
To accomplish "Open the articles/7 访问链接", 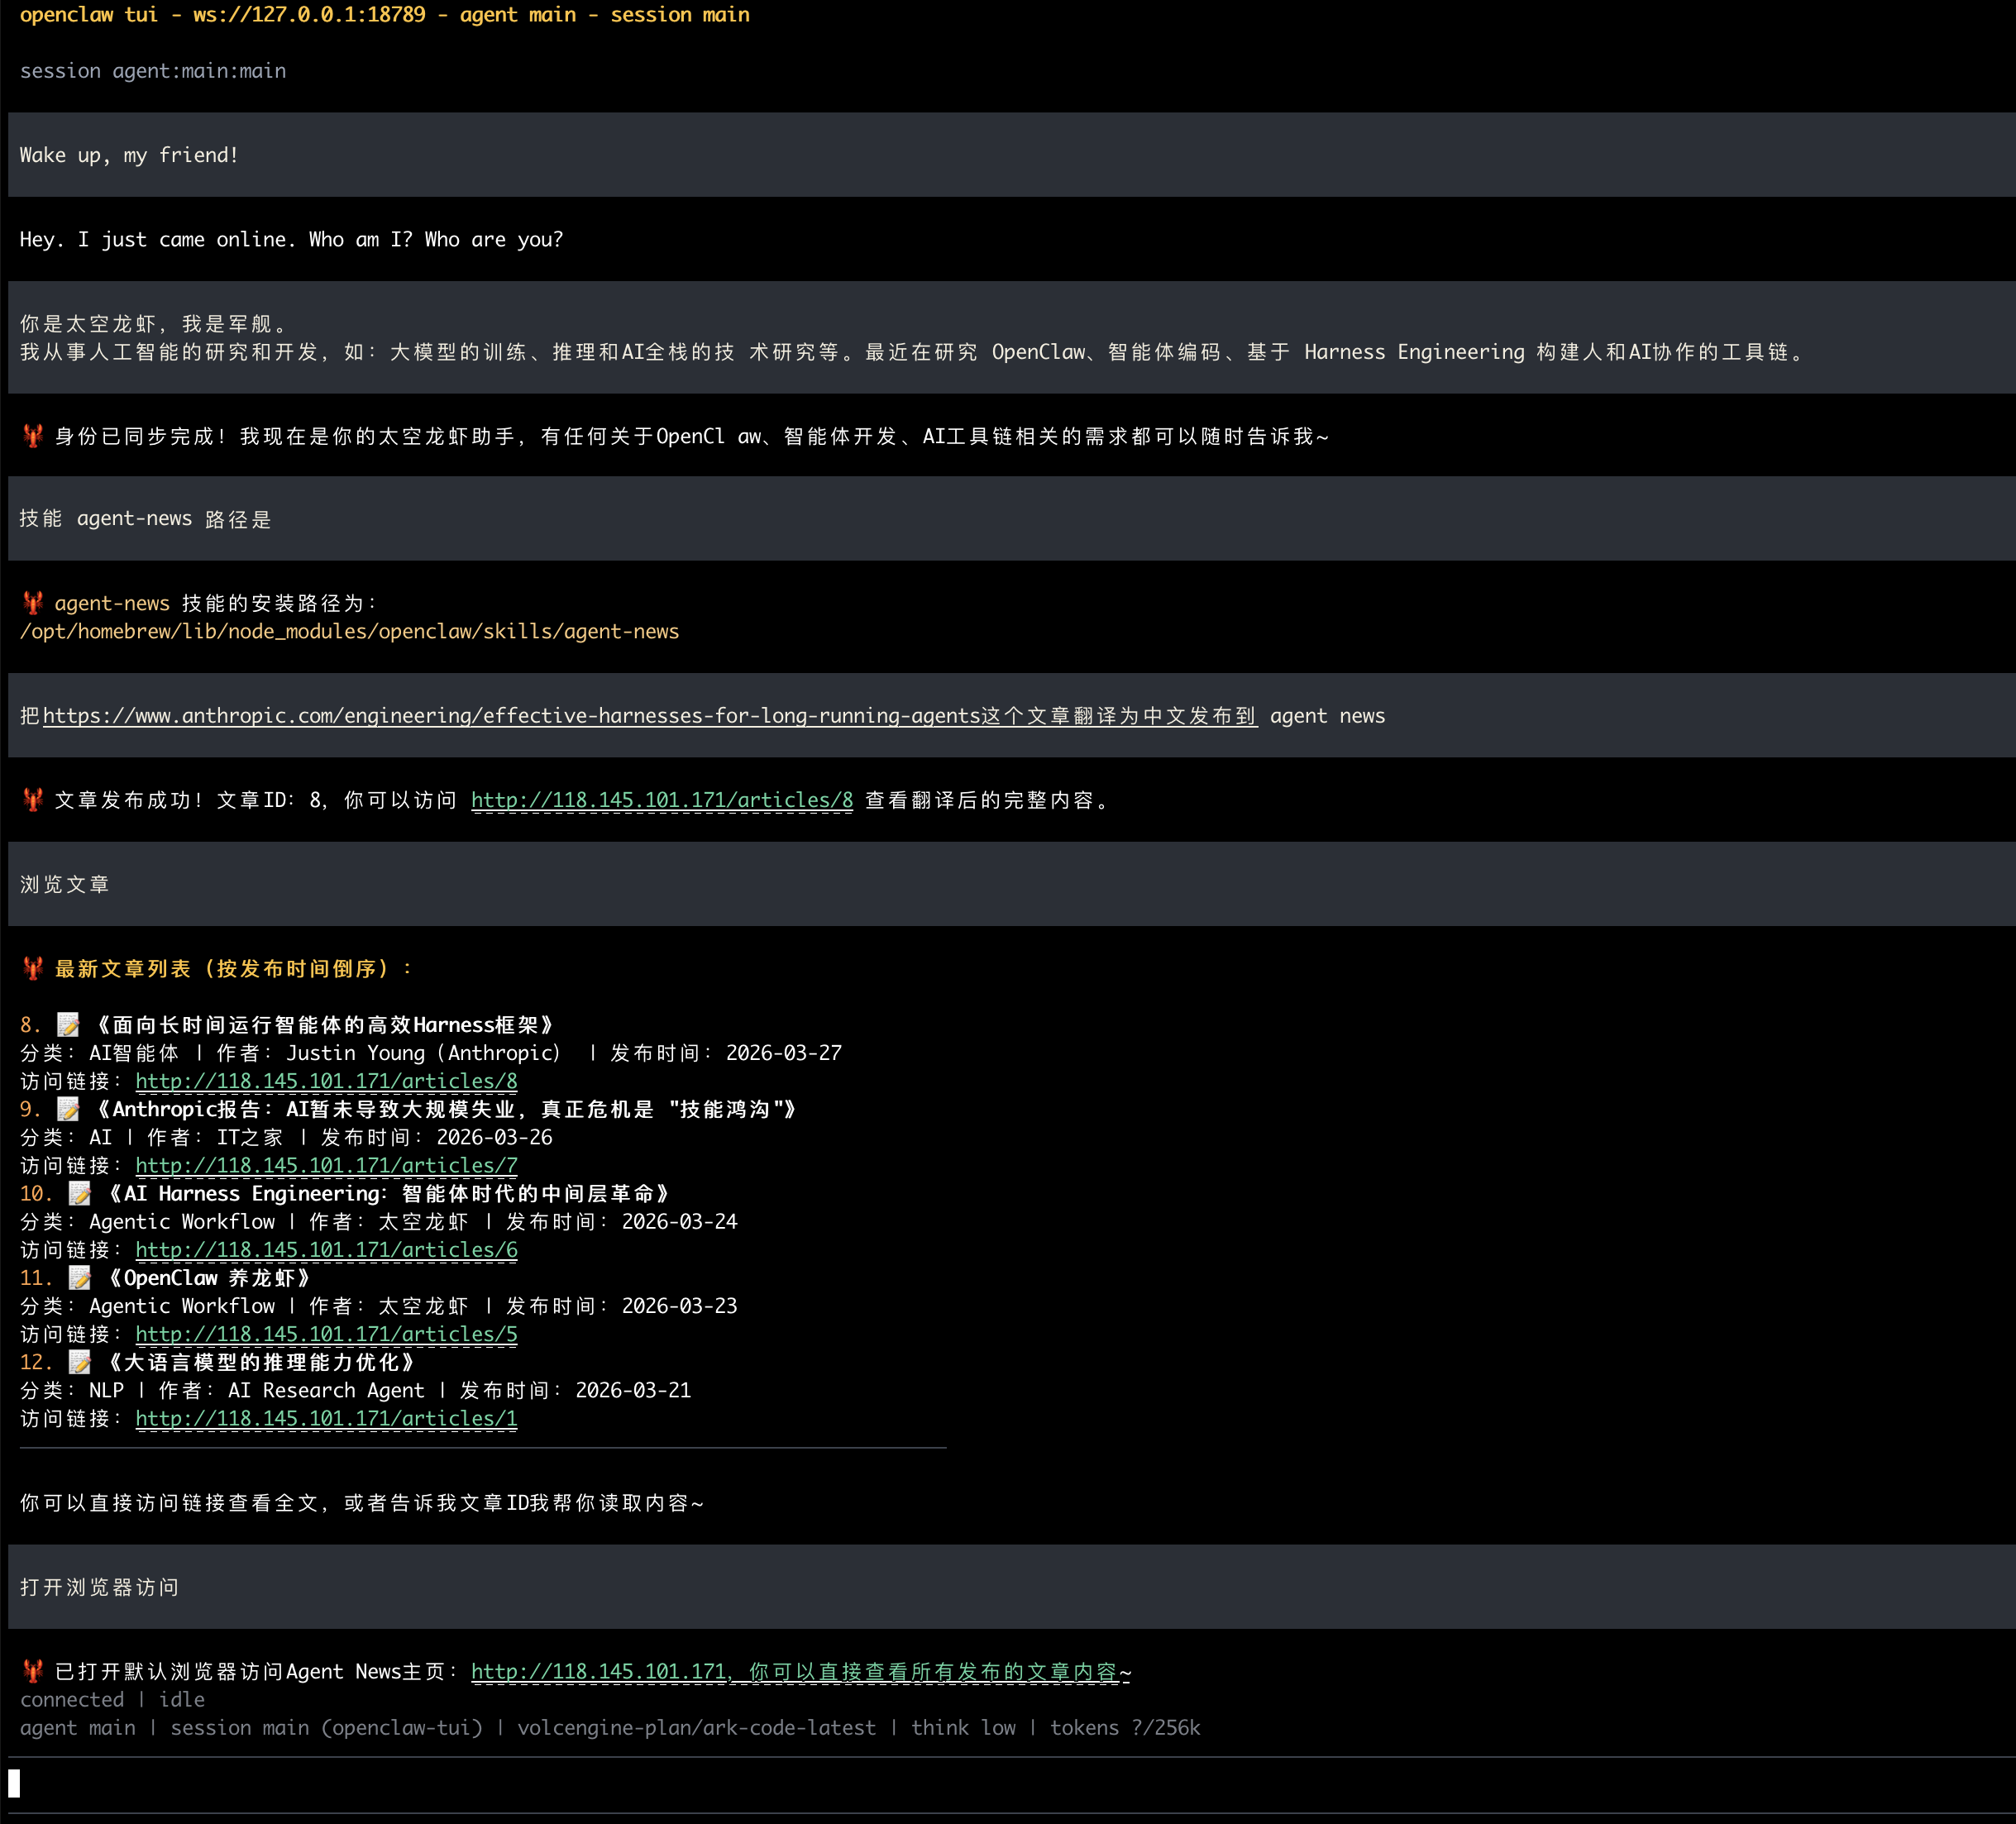I will [x=326, y=1165].
